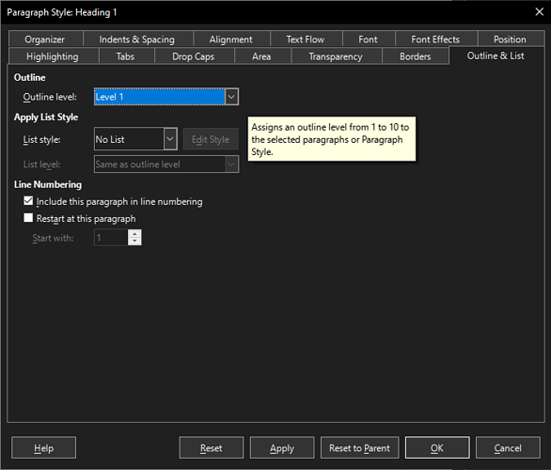Show the Transparency tab
This screenshot has height=470, width=551.
pyautogui.click(x=336, y=56)
